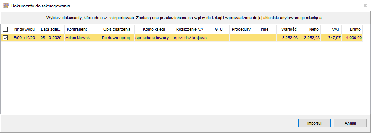Select the sprzedaż krajowa cell
The height and width of the screenshot is (133, 371).
point(191,38)
